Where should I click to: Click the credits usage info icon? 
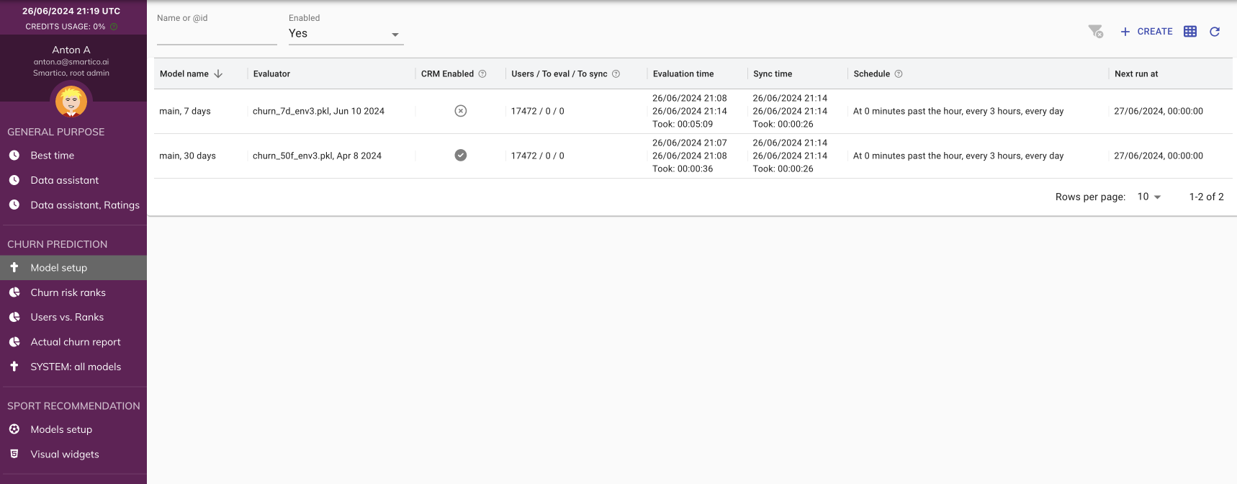(x=114, y=27)
